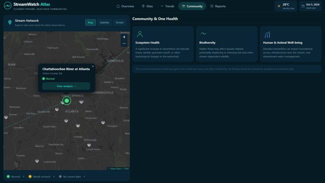Click the environmental monitoring disclaimer note
This screenshot has height=183, width=325.
[227, 69]
